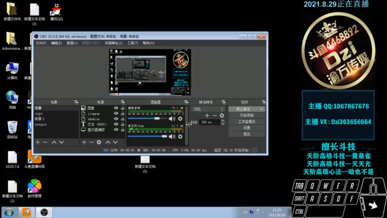Move source down with down chevron
Viewport: 387px width, 218px height.
click(115, 142)
